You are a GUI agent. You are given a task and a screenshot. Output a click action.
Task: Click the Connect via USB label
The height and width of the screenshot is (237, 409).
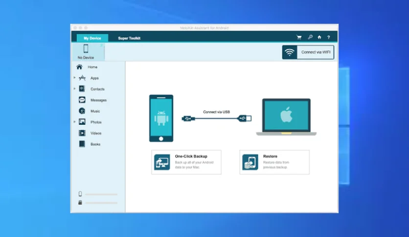click(x=217, y=112)
